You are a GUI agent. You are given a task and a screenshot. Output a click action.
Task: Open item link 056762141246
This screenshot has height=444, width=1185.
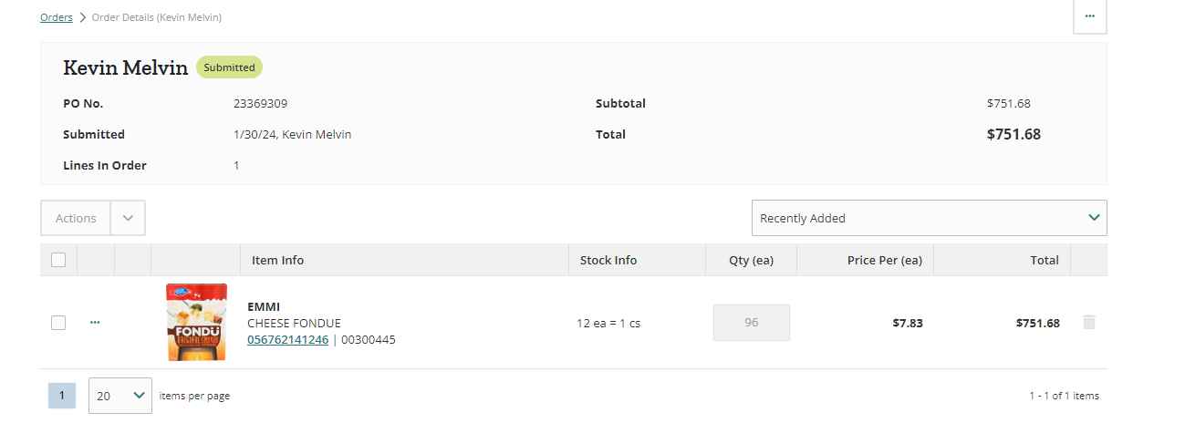[287, 339]
